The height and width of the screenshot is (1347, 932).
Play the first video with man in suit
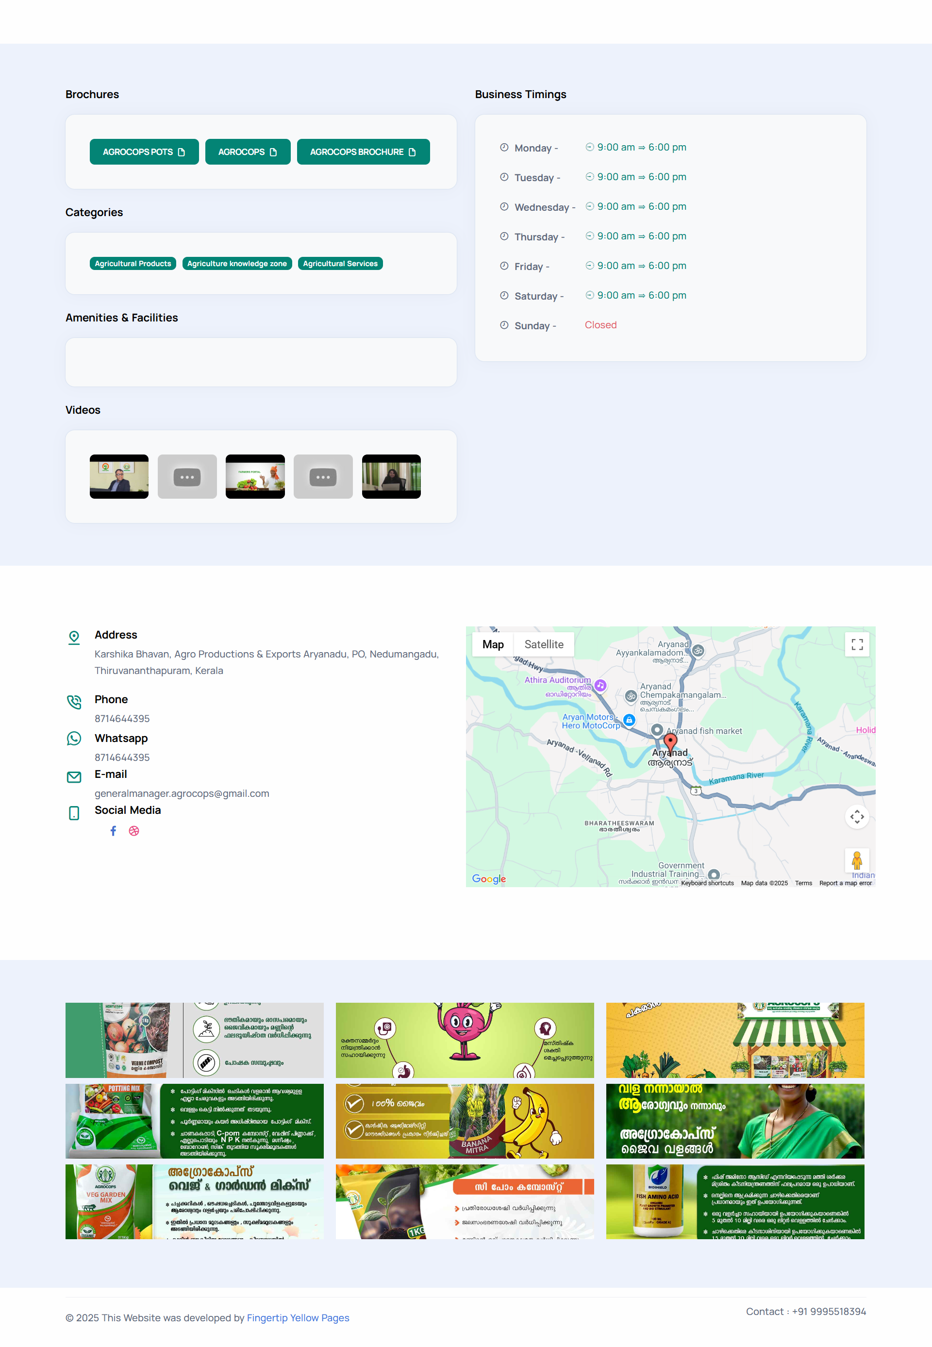click(119, 477)
